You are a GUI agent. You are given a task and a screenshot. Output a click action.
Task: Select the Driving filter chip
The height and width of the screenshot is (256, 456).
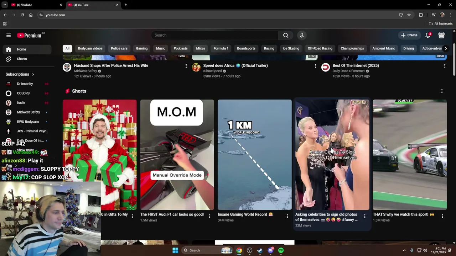point(409,48)
